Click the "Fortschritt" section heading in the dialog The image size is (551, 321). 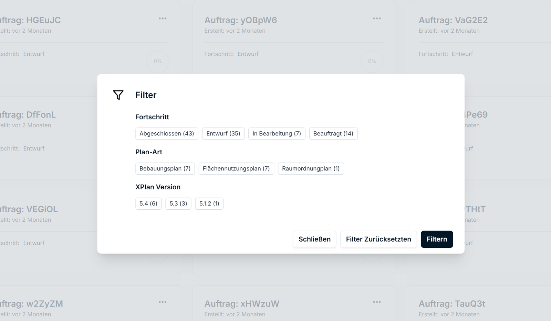[x=152, y=117]
